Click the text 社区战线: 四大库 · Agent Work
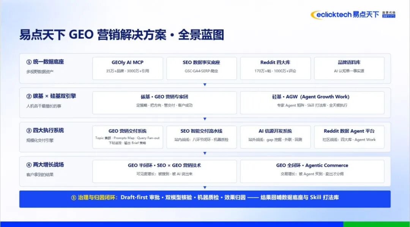 click(x=349, y=139)
